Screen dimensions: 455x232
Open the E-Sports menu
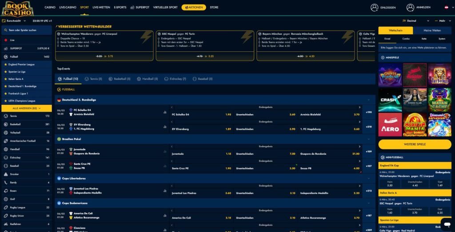(x=120, y=8)
